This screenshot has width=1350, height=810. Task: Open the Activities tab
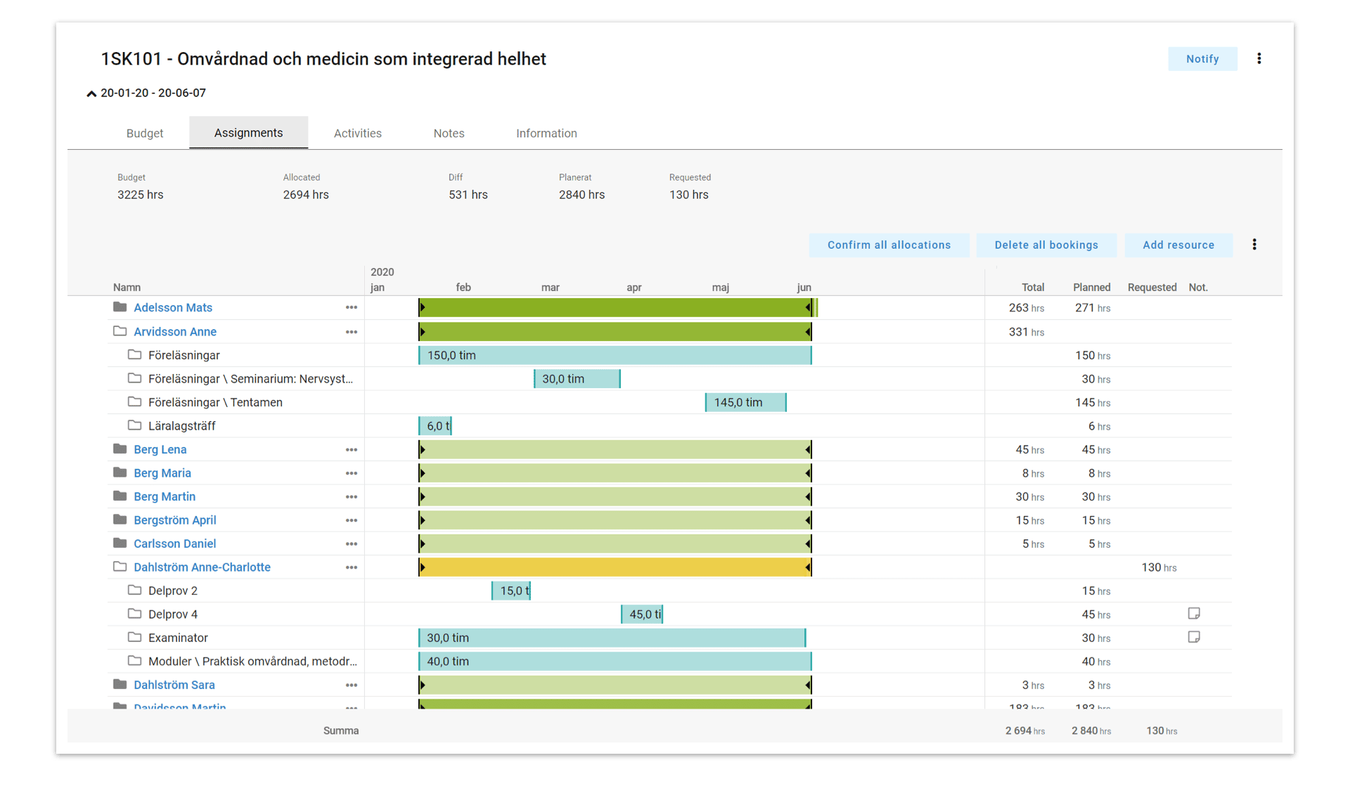coord(357,133)
